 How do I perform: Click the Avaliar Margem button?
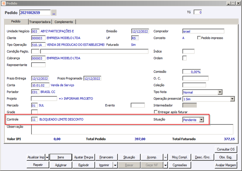(226, 165)
